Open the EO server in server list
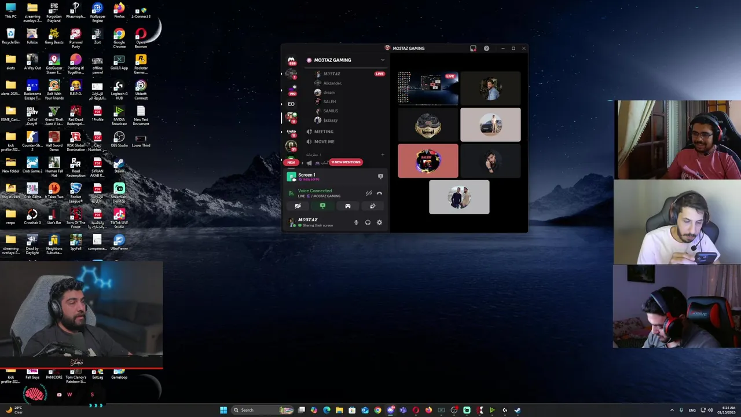Viewport: 741px width, 417px height. [291, 104]
